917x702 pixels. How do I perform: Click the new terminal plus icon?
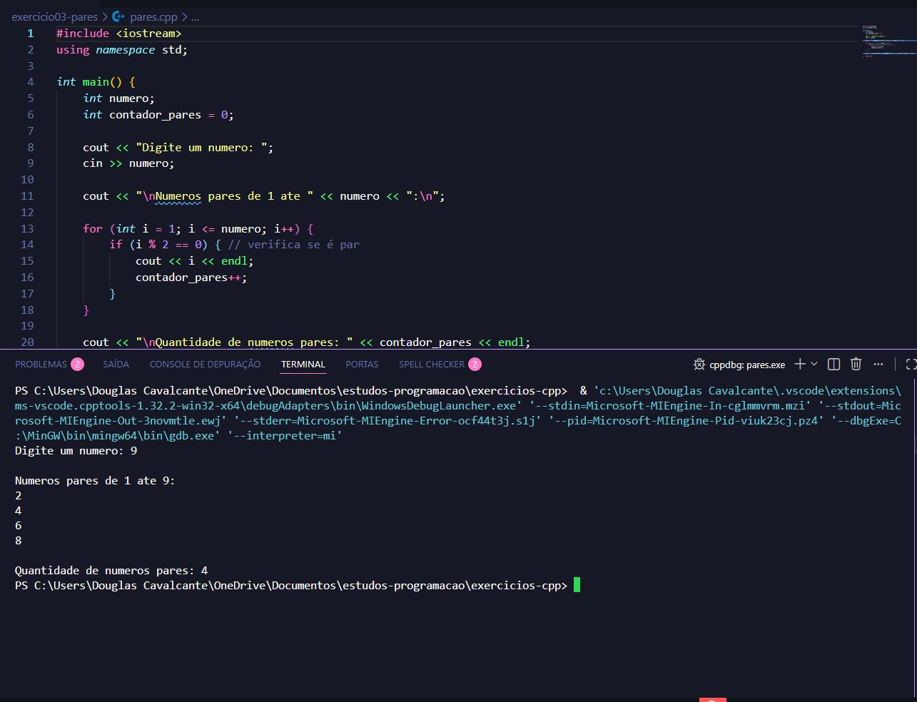point(800,364)
